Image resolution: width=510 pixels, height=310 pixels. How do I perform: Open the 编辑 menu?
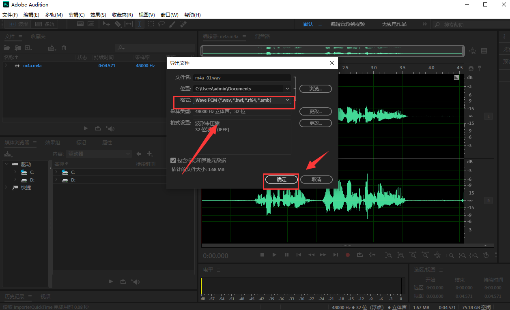(x=31, y=15)
